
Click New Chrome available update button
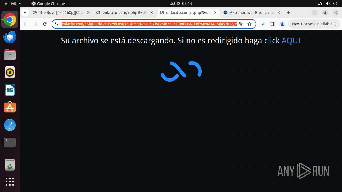coord(314,24)
